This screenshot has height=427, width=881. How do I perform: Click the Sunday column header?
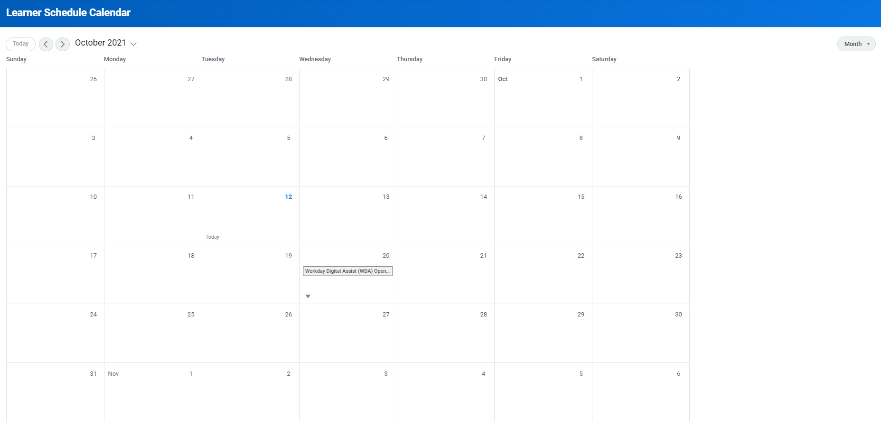(x=16, y=59)
